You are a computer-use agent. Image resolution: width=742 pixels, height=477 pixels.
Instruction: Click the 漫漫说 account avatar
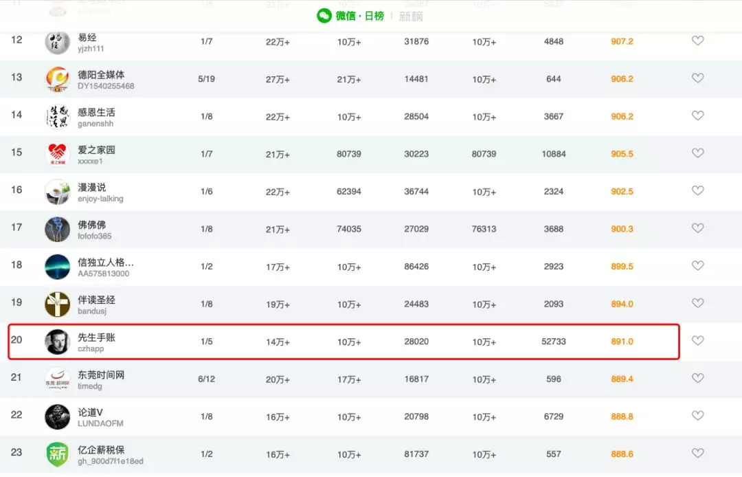click(57, 192)
